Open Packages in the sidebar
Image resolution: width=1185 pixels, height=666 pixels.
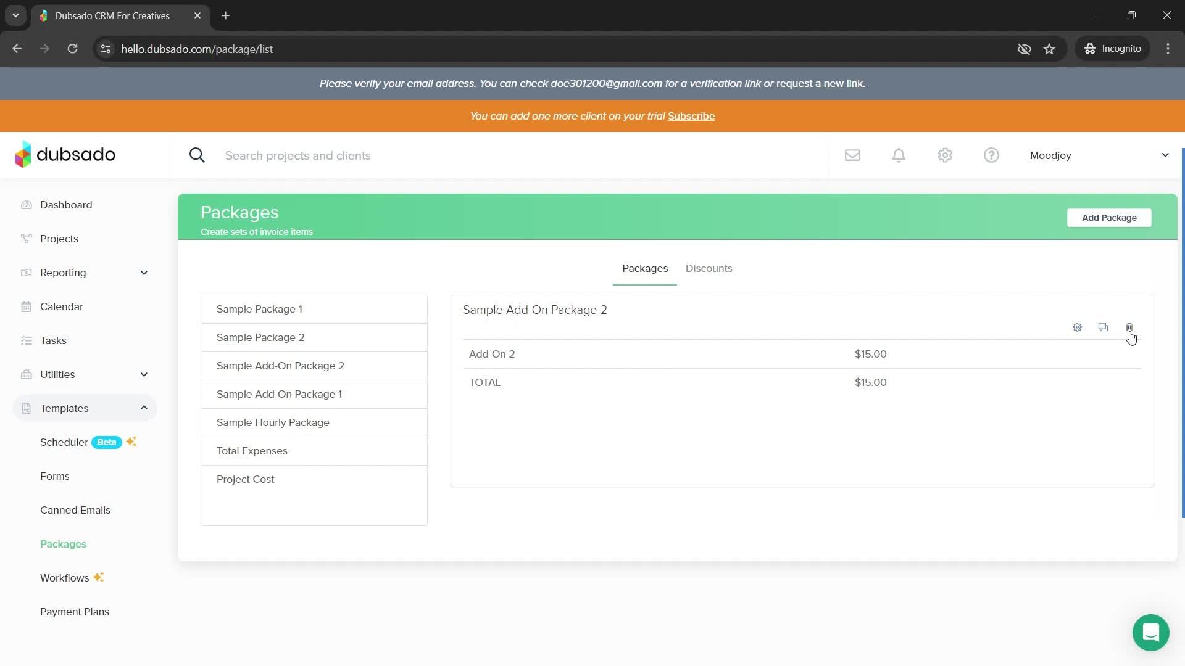coord(63,544)
